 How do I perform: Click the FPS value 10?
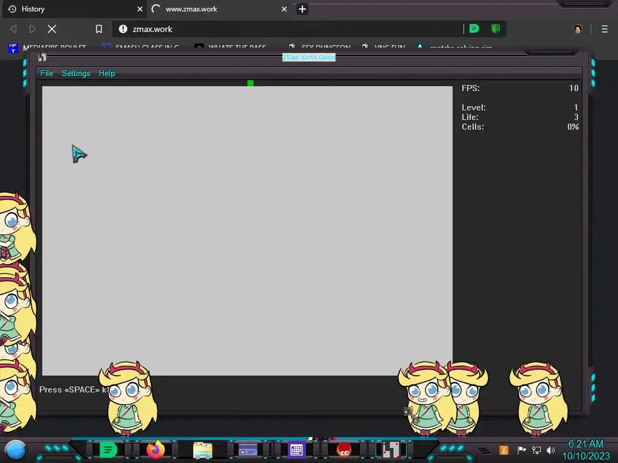[573, 88]
